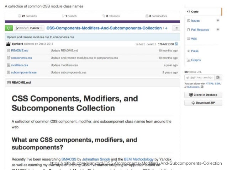Open 'Update subcomponents.css' commit message
The width and height of the screenshot is (227, 170).
[x=68, y=72]
